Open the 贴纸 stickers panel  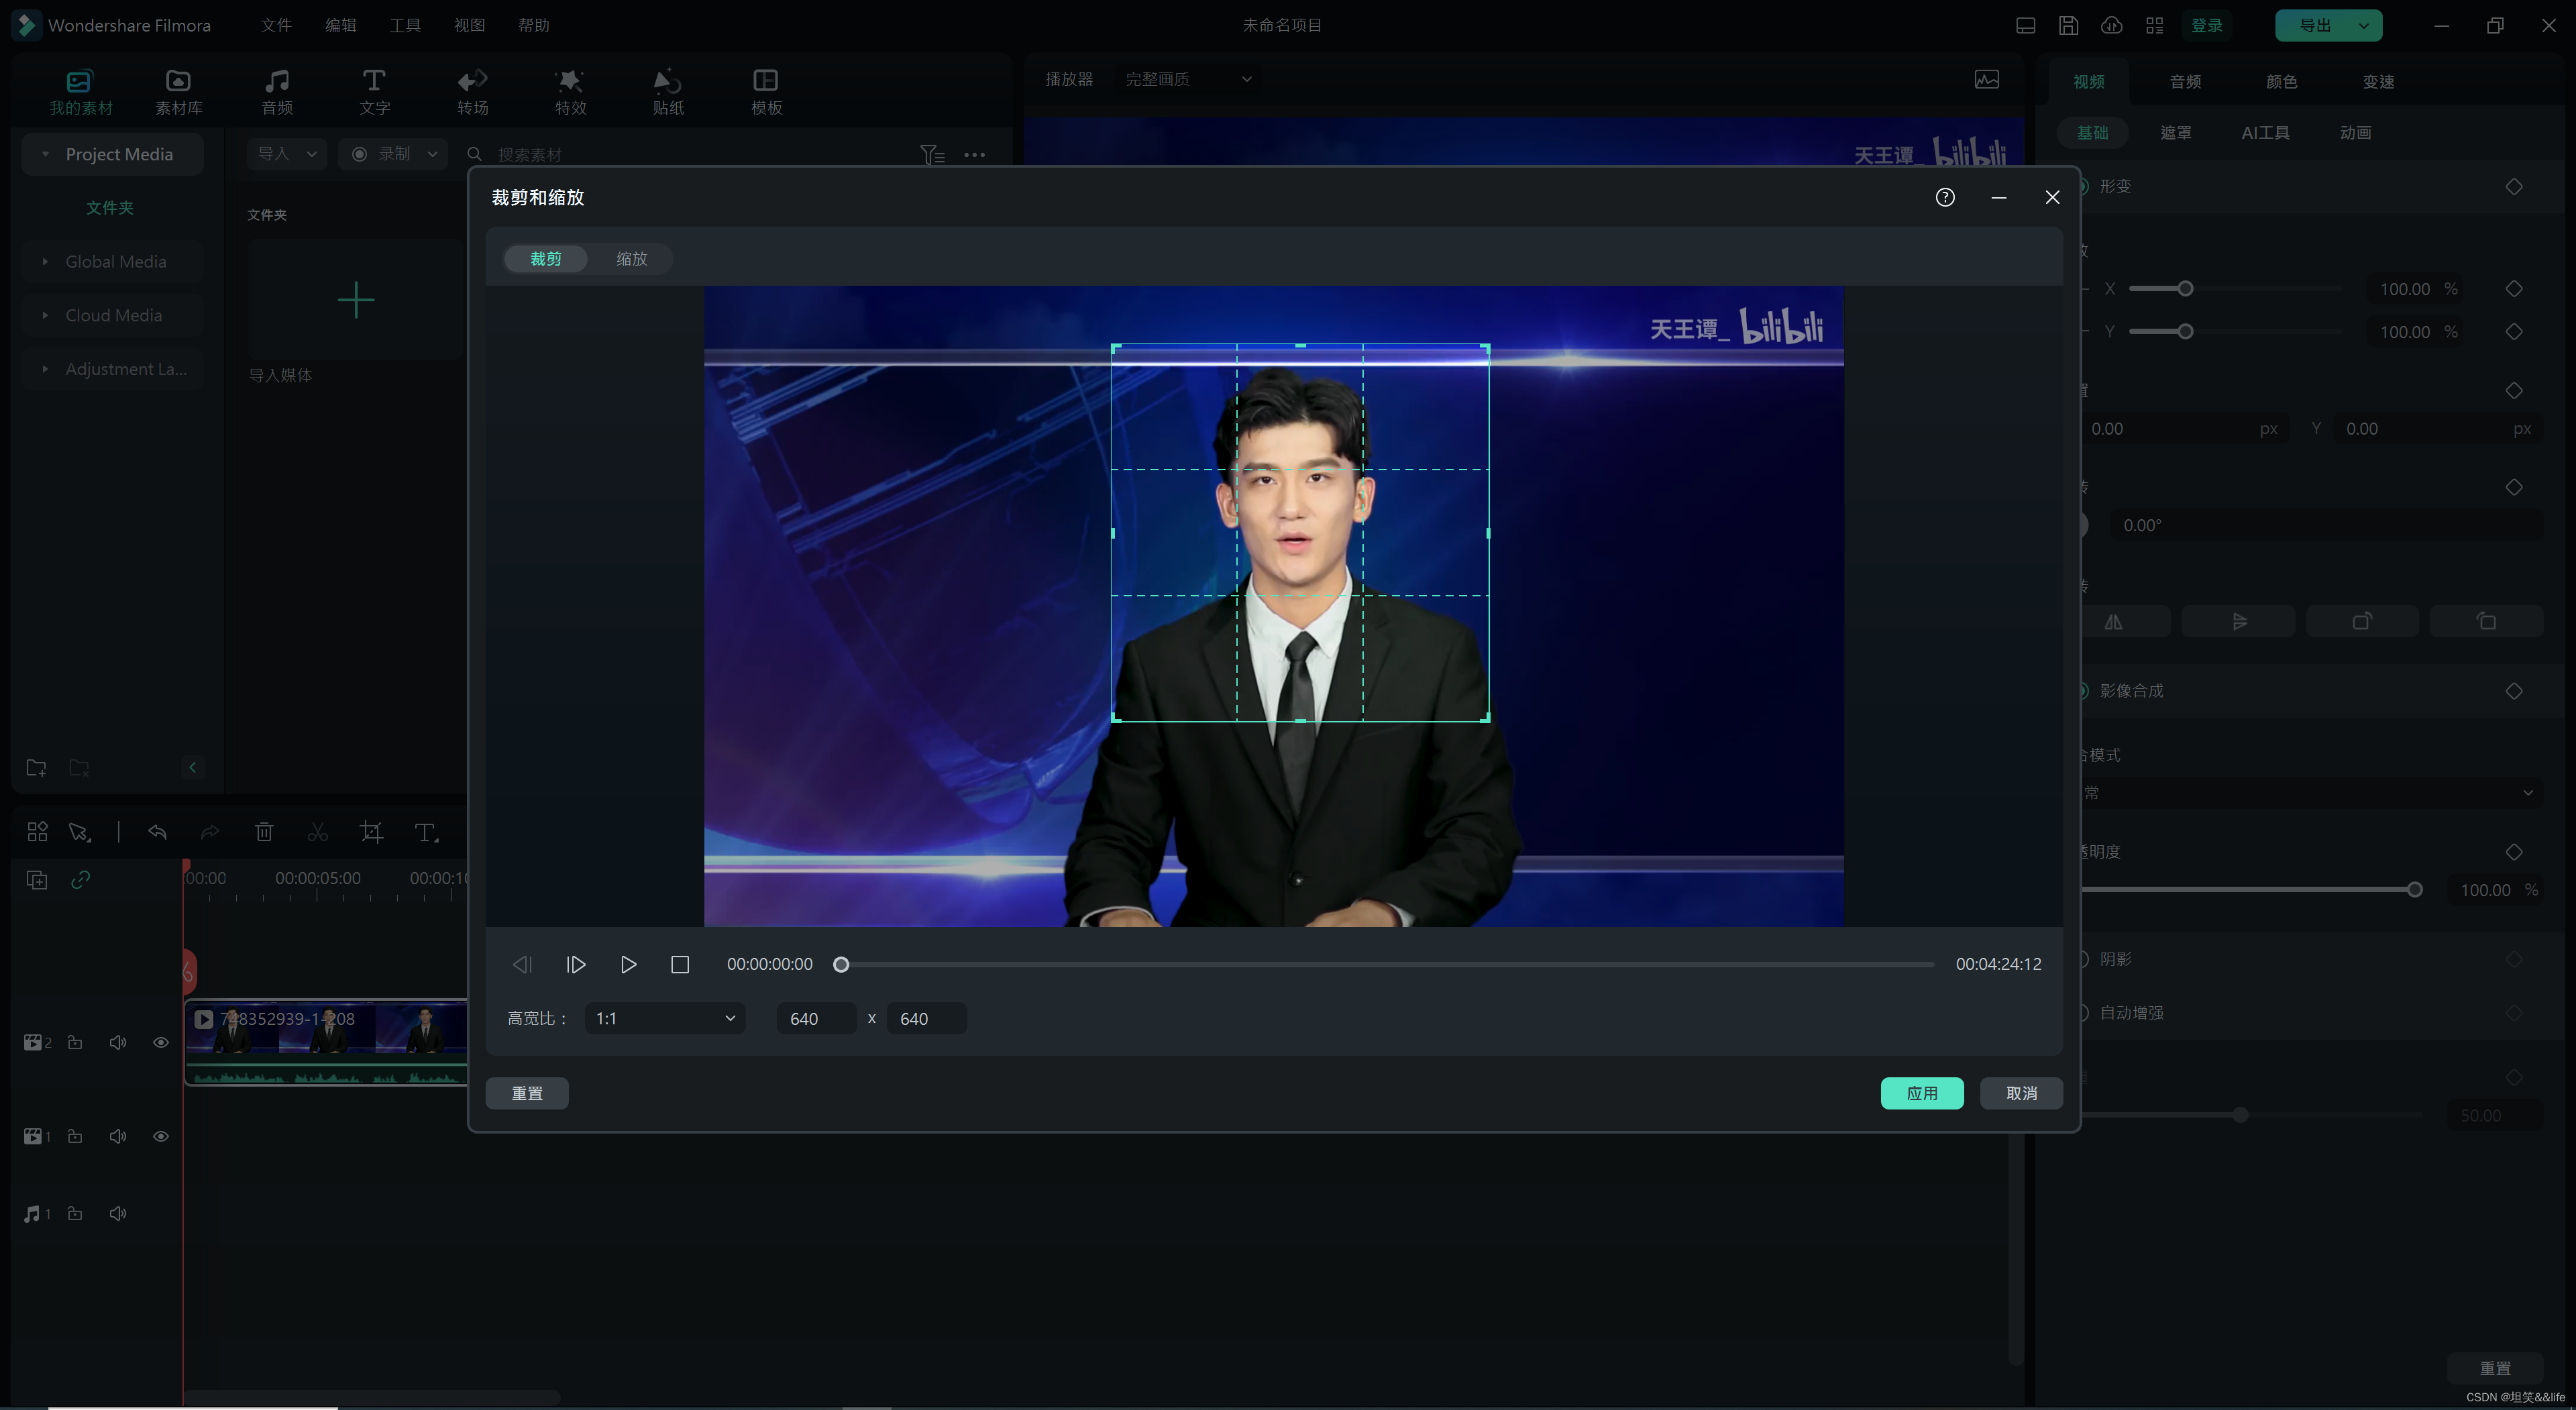(668, 92)
